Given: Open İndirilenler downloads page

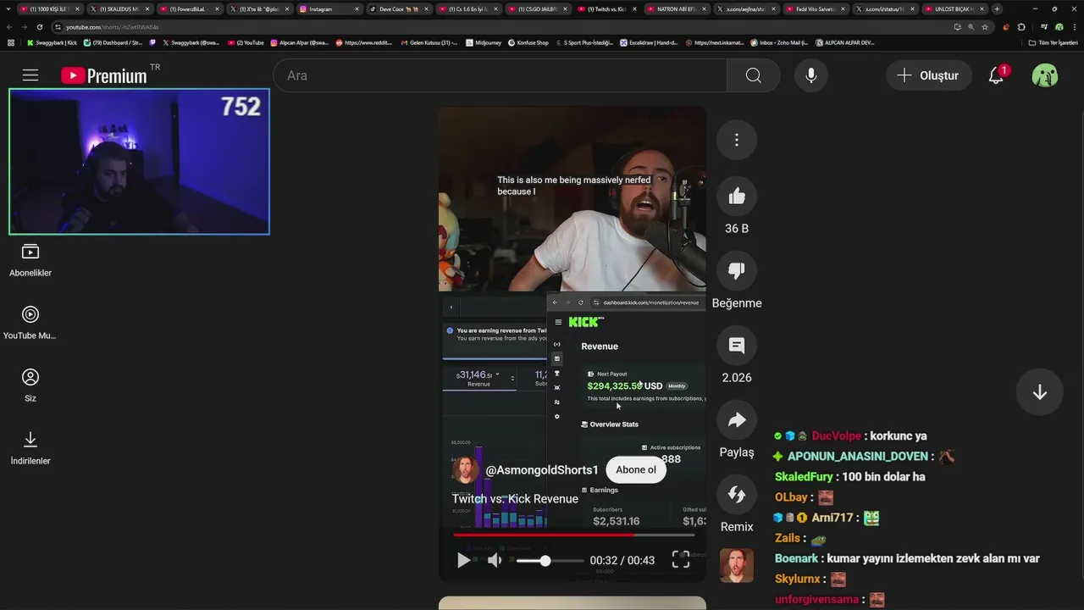Looking at the screenshot, I should coord(30,448).
